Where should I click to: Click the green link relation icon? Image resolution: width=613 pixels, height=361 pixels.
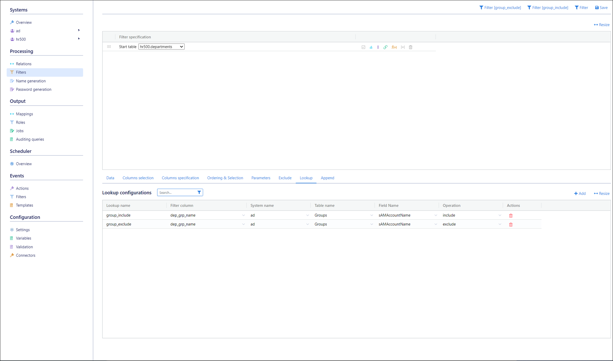click(x=385, y=47)
